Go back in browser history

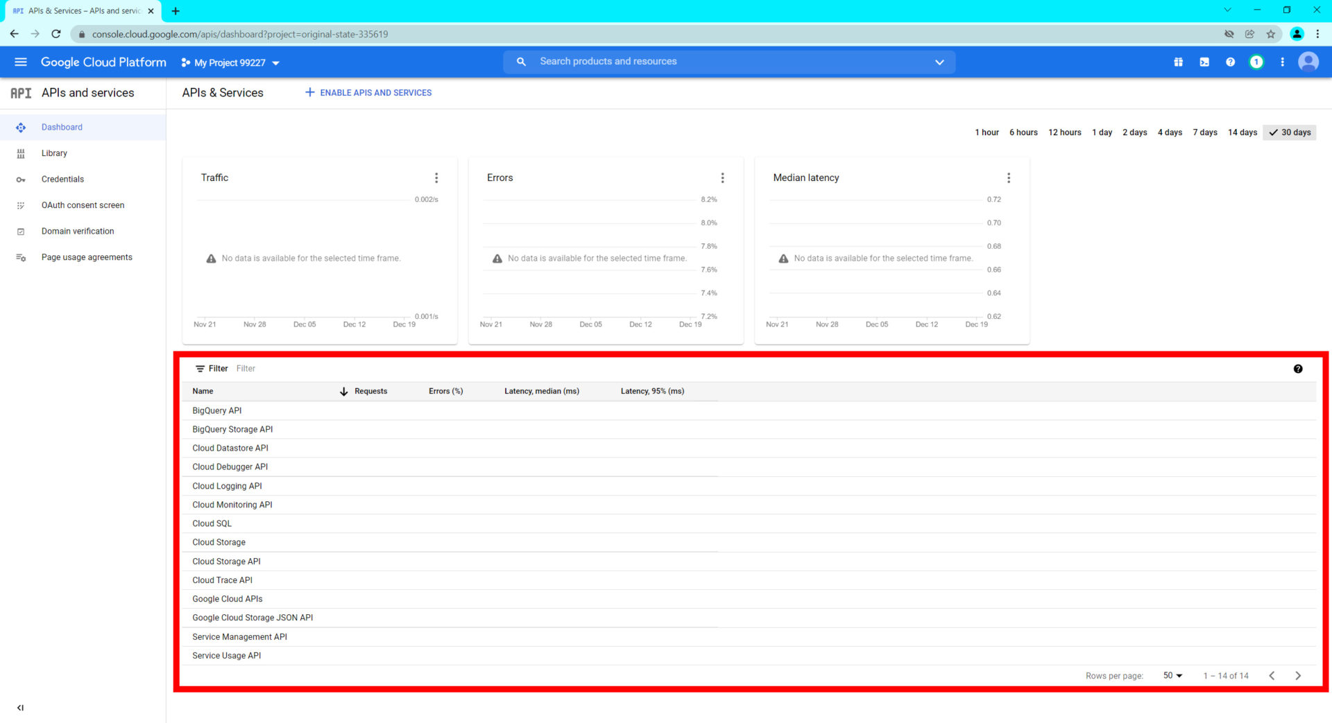[15, 34]
